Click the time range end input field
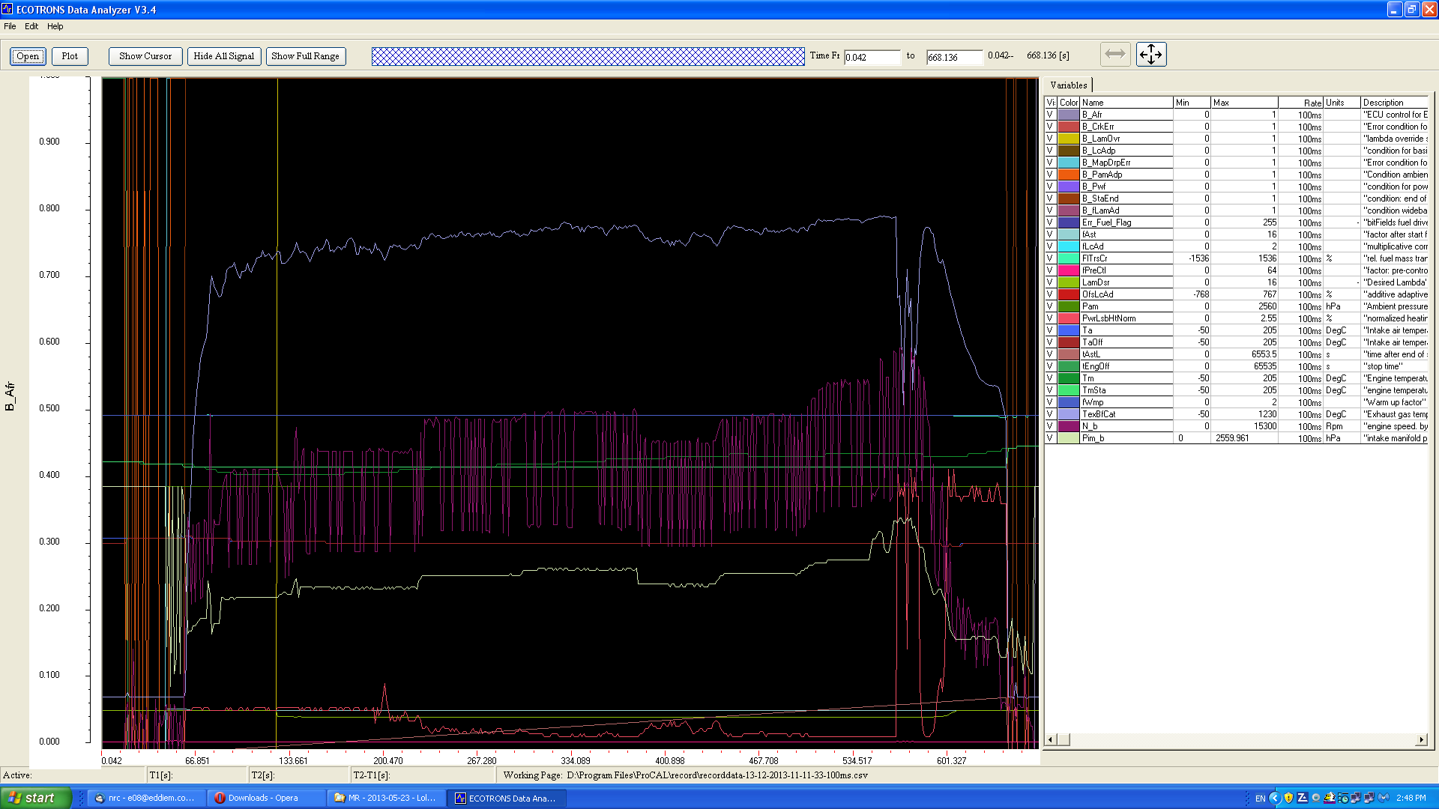This screenshot has width=1439, height=809. coord(953,58)
